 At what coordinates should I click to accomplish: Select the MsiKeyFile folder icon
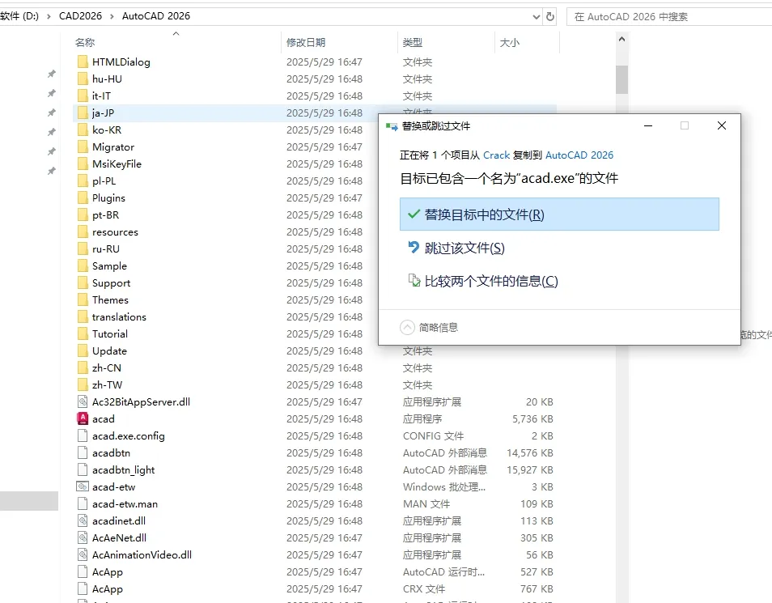point(83,163)
